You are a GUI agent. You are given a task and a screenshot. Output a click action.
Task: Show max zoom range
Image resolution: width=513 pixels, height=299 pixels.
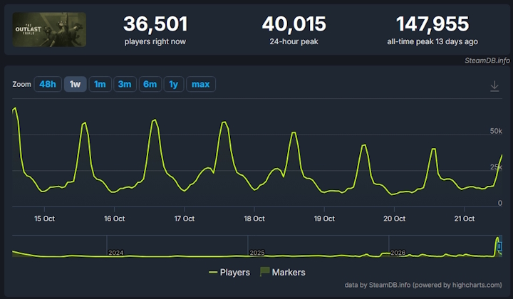point(201,84)
